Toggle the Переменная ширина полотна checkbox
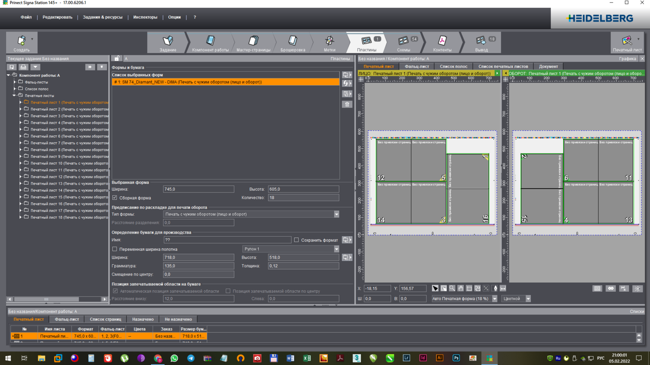Viewport: 650px width, 365px height. tap(115, 249)
